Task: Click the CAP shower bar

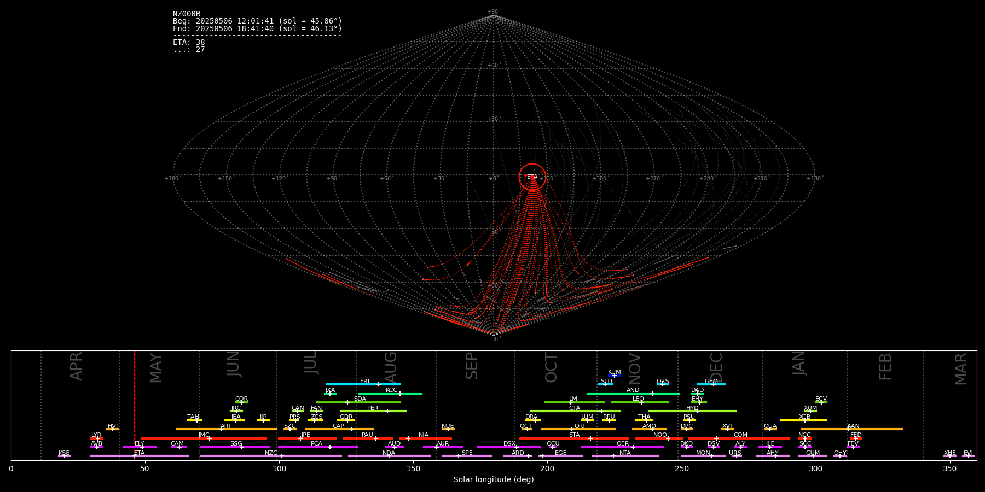Action: [339, 429]
